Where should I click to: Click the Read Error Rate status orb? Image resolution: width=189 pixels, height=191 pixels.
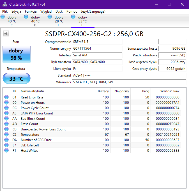(6, 97)
